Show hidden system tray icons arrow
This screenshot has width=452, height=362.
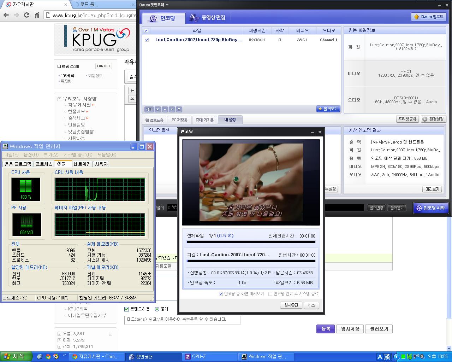(x=396, y=357)
